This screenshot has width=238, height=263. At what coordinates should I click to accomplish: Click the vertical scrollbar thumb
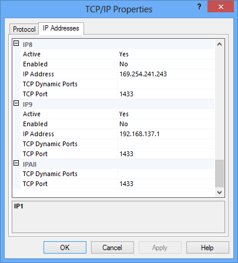[219, 174]
